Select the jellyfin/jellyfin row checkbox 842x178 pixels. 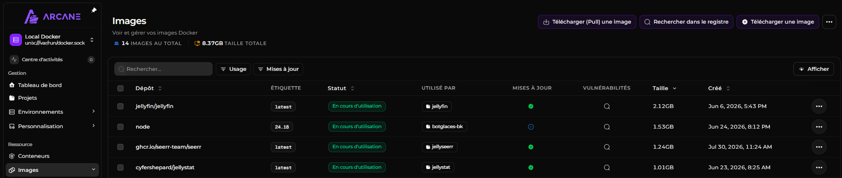(120, 106)
